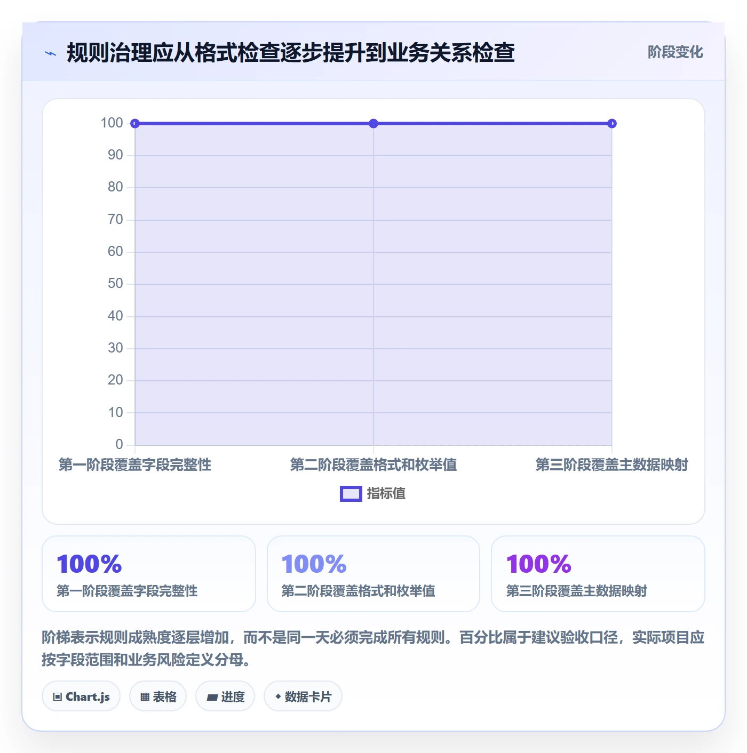Select the data point for 第一阶段覆盖字段完整性
Viewport: 747px width, 753px height.
135,124
